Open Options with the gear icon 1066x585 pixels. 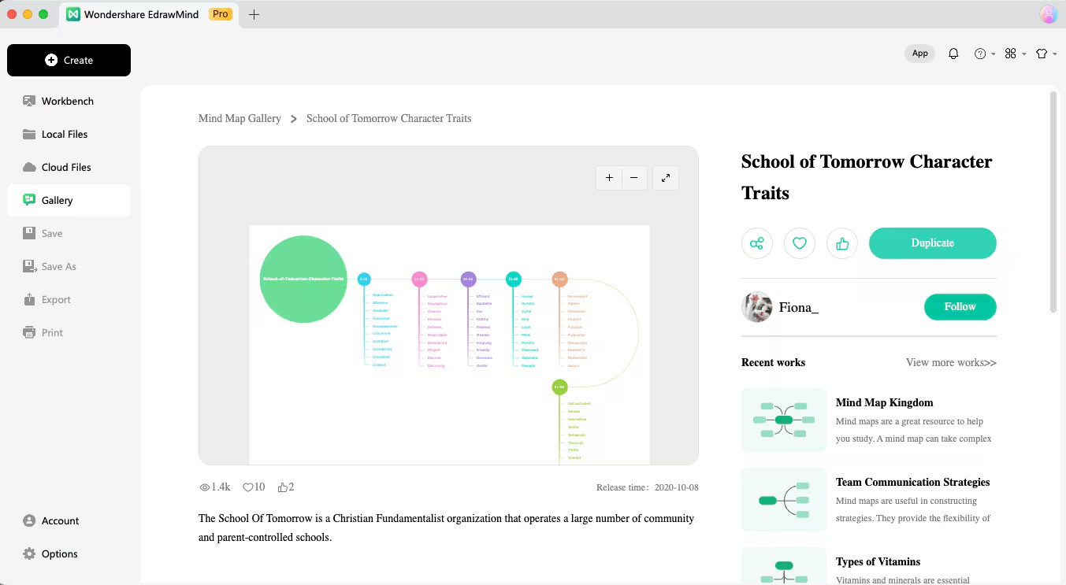coord(69,554)
